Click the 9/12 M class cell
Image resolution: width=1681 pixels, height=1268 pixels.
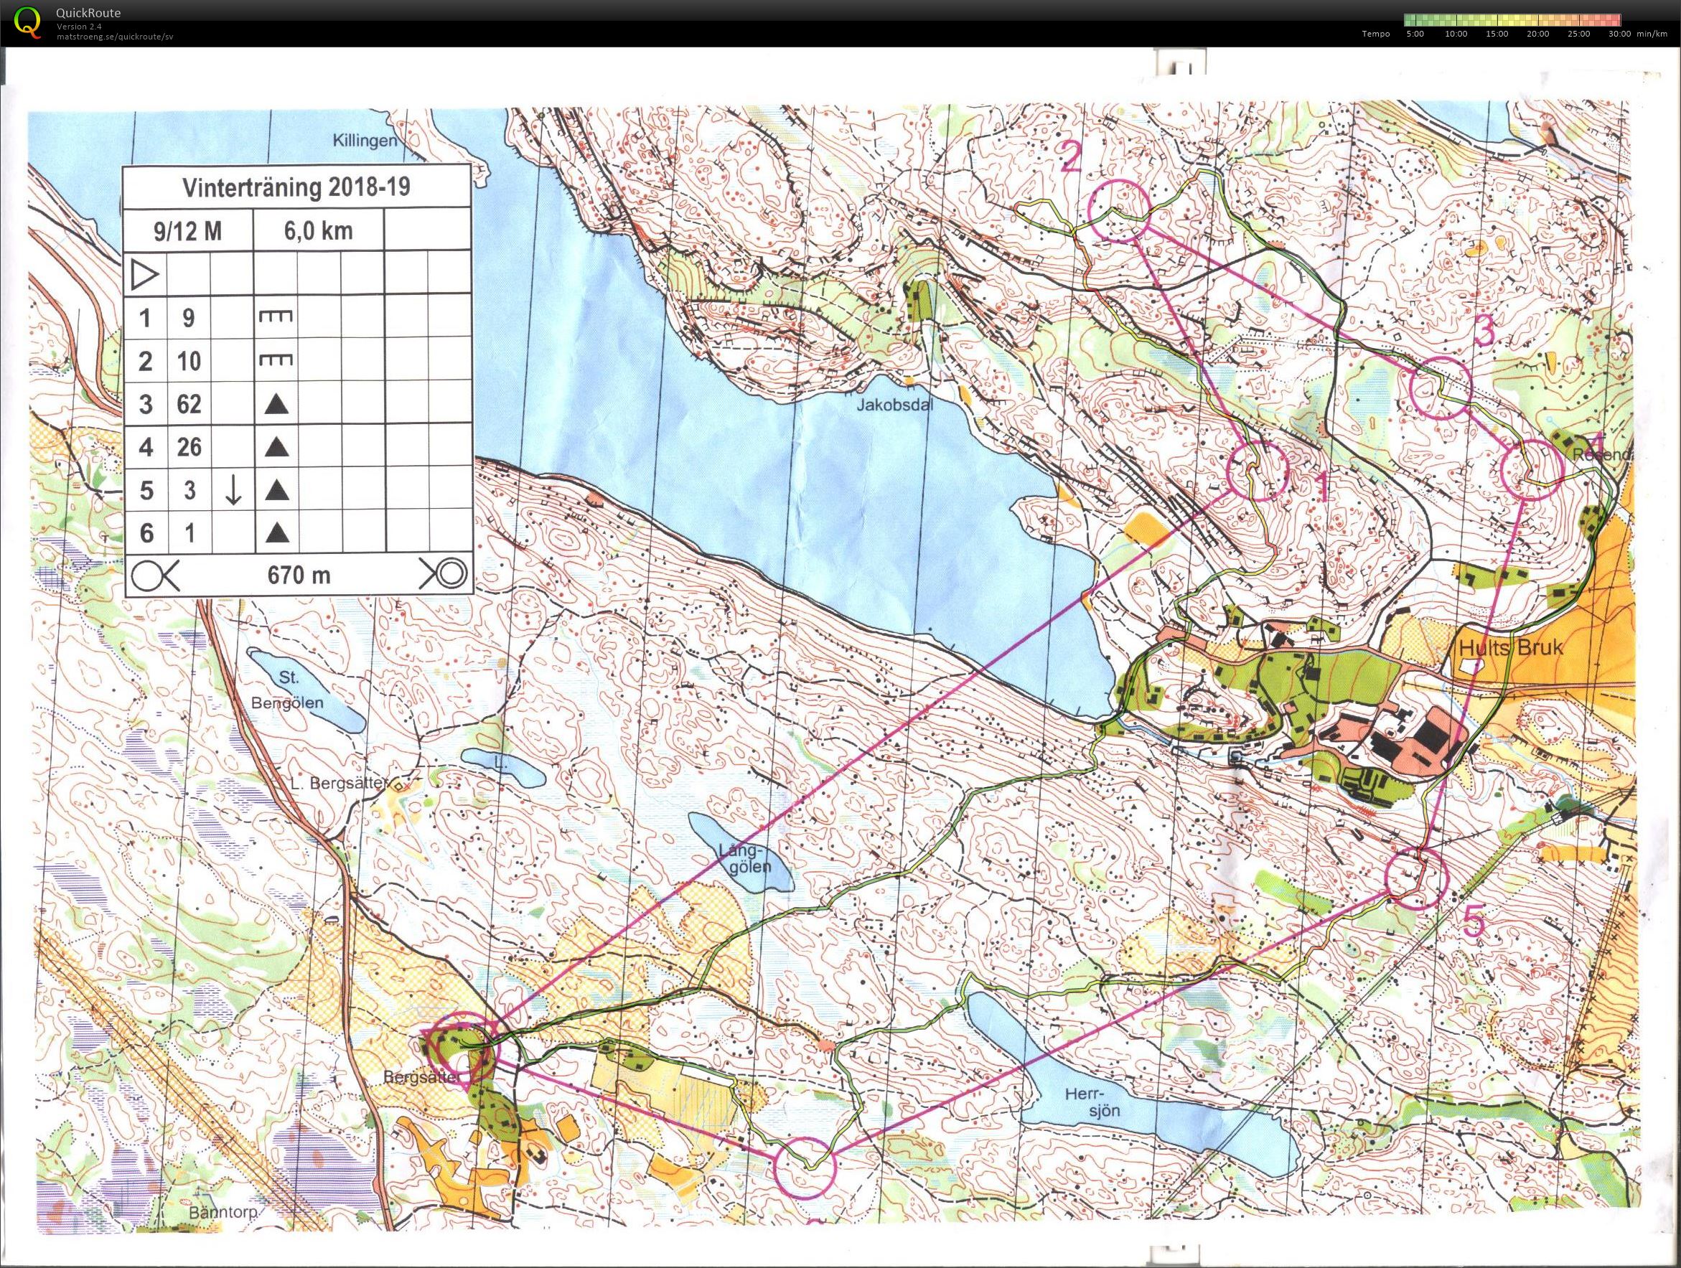pyautogui.click(x=188, y=230)
